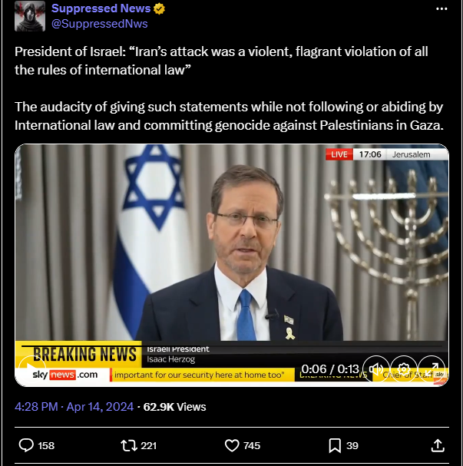This screenshot has width=463, height=466.
Task: Open the @SuppressedNws handle link
Action: tap(100, 24)
